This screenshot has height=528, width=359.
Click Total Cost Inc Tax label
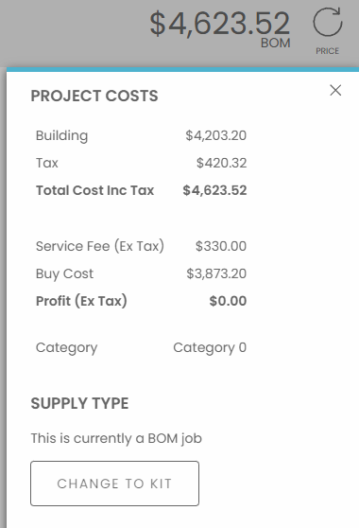(94, 190)
